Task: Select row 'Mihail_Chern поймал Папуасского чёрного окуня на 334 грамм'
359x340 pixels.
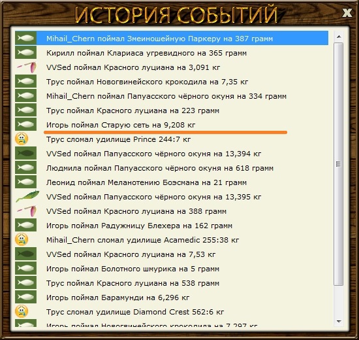Action: 172,95
